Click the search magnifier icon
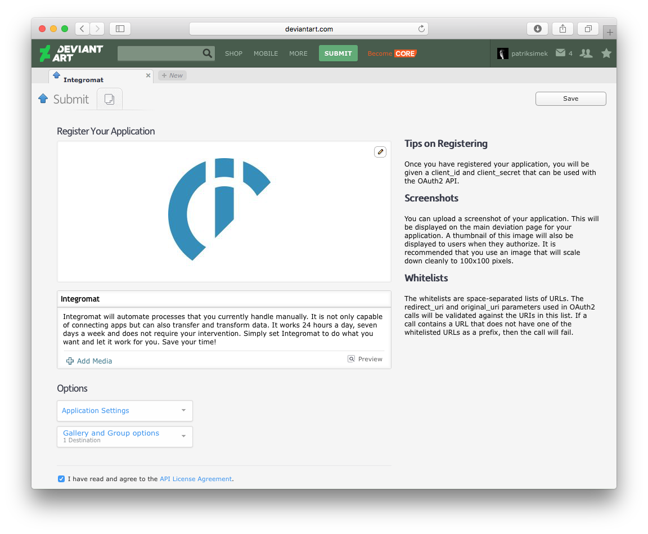This screenshot has height=534, width=648. (x=207, y=53)
